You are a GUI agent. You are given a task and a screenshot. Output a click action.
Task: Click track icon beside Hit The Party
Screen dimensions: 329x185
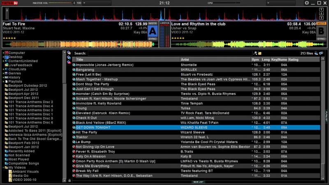pyautogui.click(x=74, y=132)
